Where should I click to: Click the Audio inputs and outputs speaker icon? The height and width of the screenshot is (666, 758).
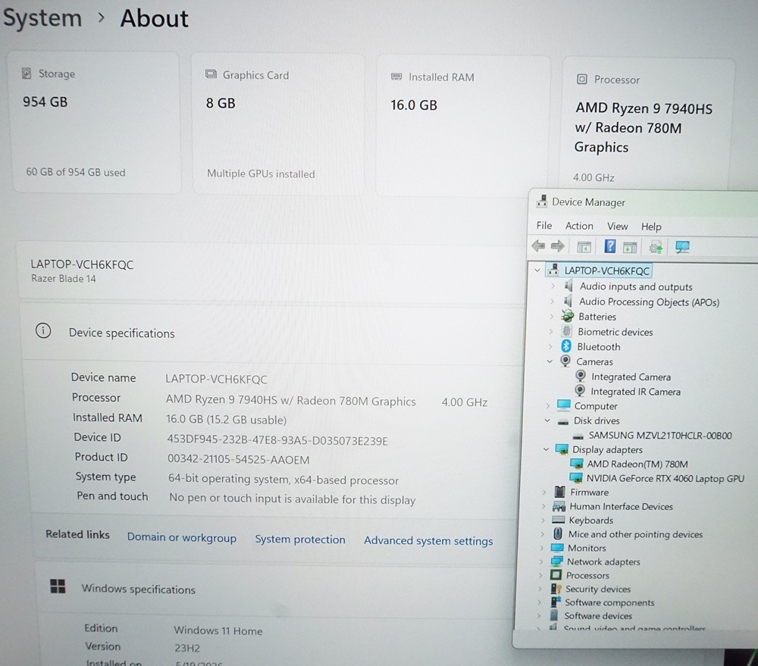pos(569,286)
